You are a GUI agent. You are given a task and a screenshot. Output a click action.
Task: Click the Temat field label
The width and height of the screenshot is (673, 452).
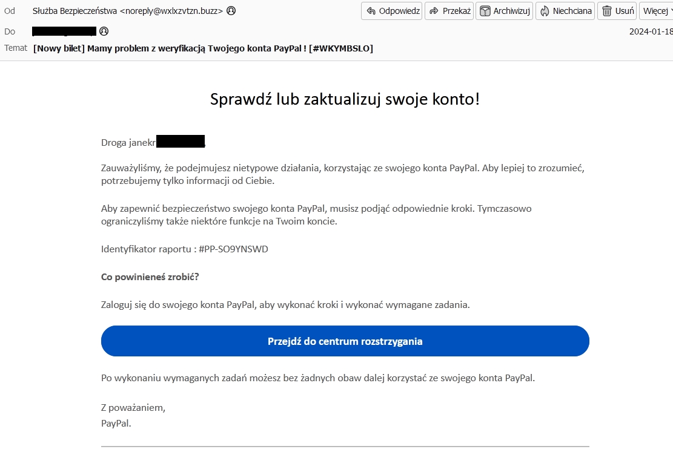click(16, 48)
